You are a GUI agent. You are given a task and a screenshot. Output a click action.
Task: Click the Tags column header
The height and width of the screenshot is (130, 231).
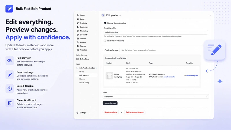tap(151, 63)
